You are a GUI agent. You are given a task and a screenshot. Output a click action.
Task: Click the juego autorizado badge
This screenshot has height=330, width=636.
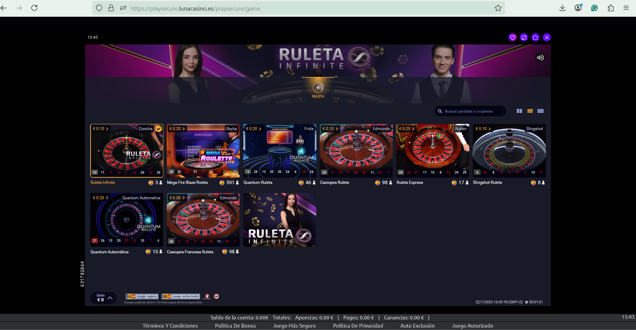click(181, 296)
